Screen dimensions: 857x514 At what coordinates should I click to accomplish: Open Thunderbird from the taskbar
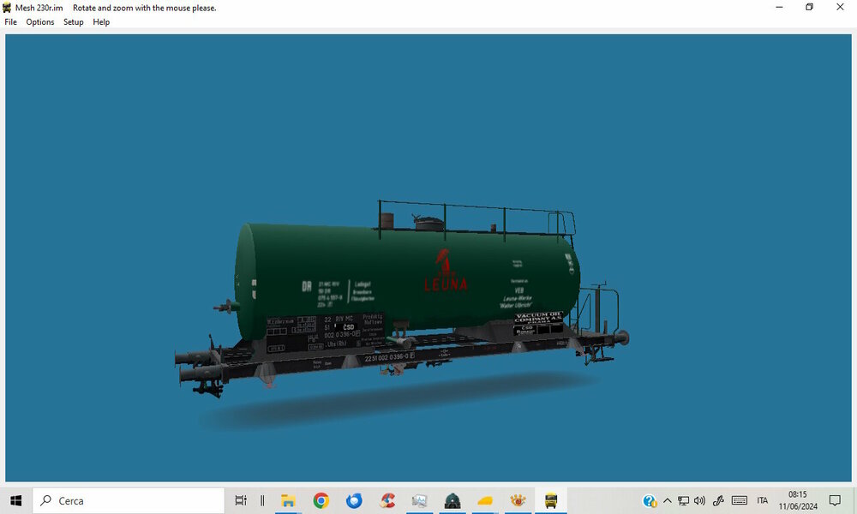tap(354, 500)
